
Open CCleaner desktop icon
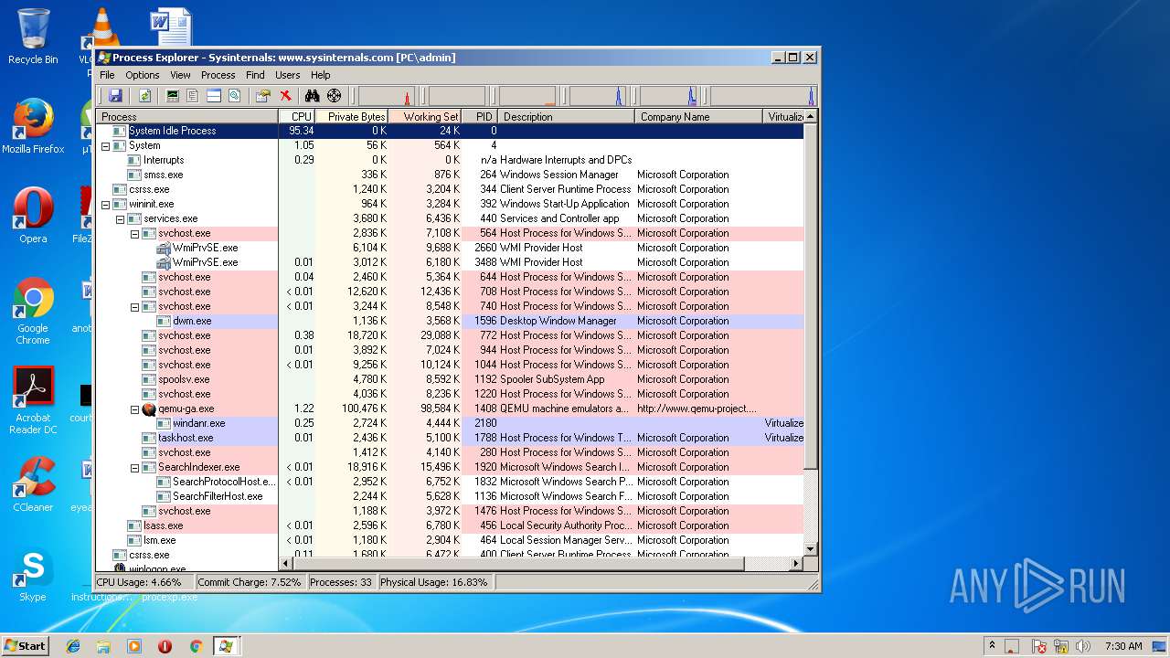click(33, 484)
